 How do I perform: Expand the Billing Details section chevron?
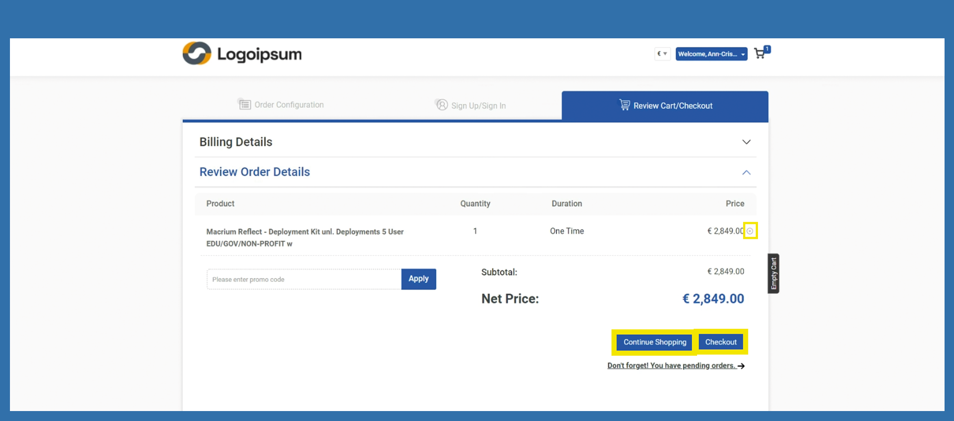pos(746,142)
